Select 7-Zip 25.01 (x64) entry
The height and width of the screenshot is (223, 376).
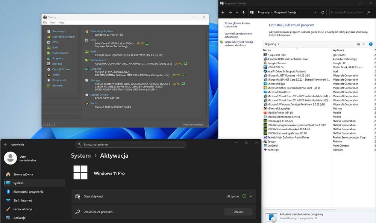coord(275,55)
